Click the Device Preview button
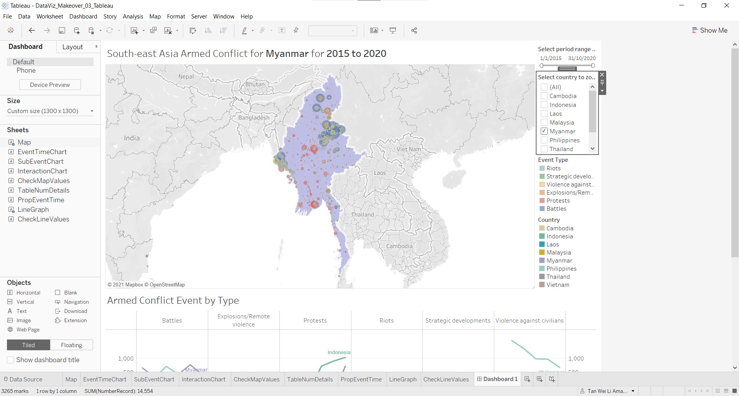The width and height of the screenshot is (739, 396). (50, 85)
